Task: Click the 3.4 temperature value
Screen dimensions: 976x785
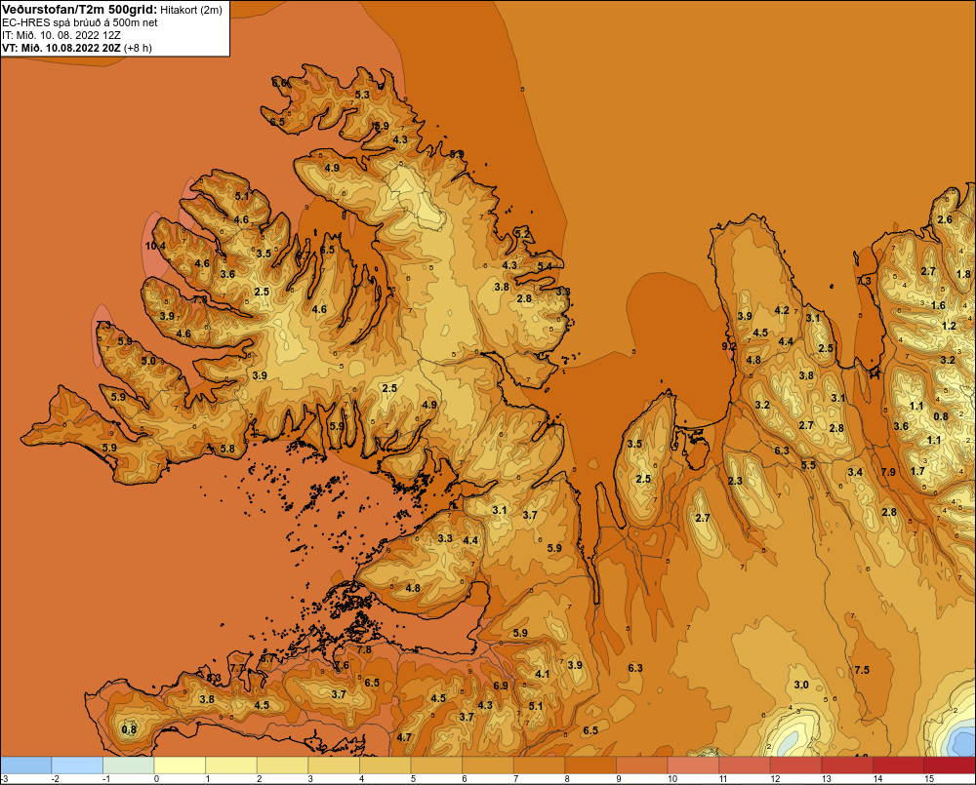Action: pos(855,472)
